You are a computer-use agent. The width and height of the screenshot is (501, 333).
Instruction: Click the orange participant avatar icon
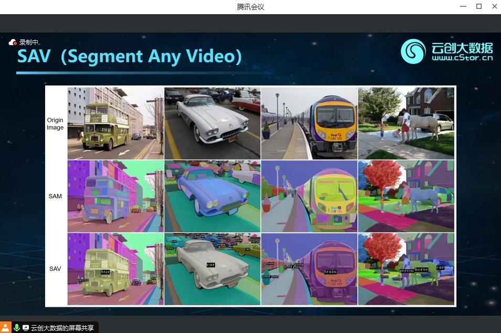coord(6,328)
